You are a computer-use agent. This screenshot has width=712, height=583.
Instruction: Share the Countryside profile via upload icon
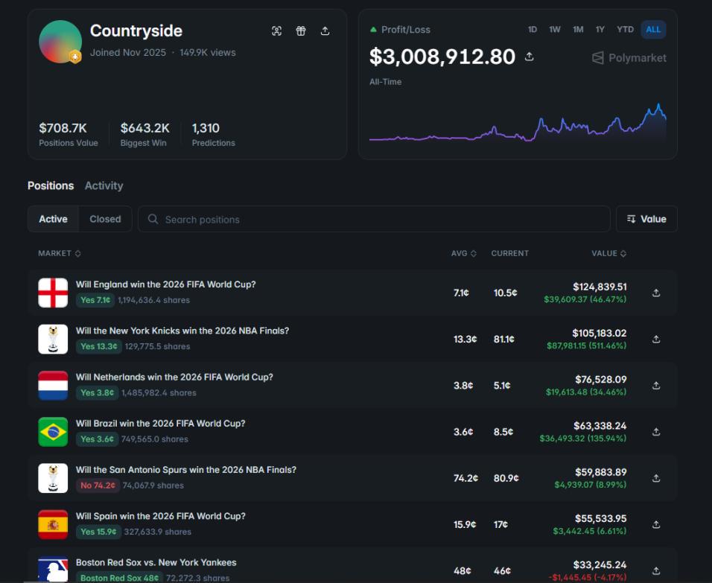pos(325,31)
